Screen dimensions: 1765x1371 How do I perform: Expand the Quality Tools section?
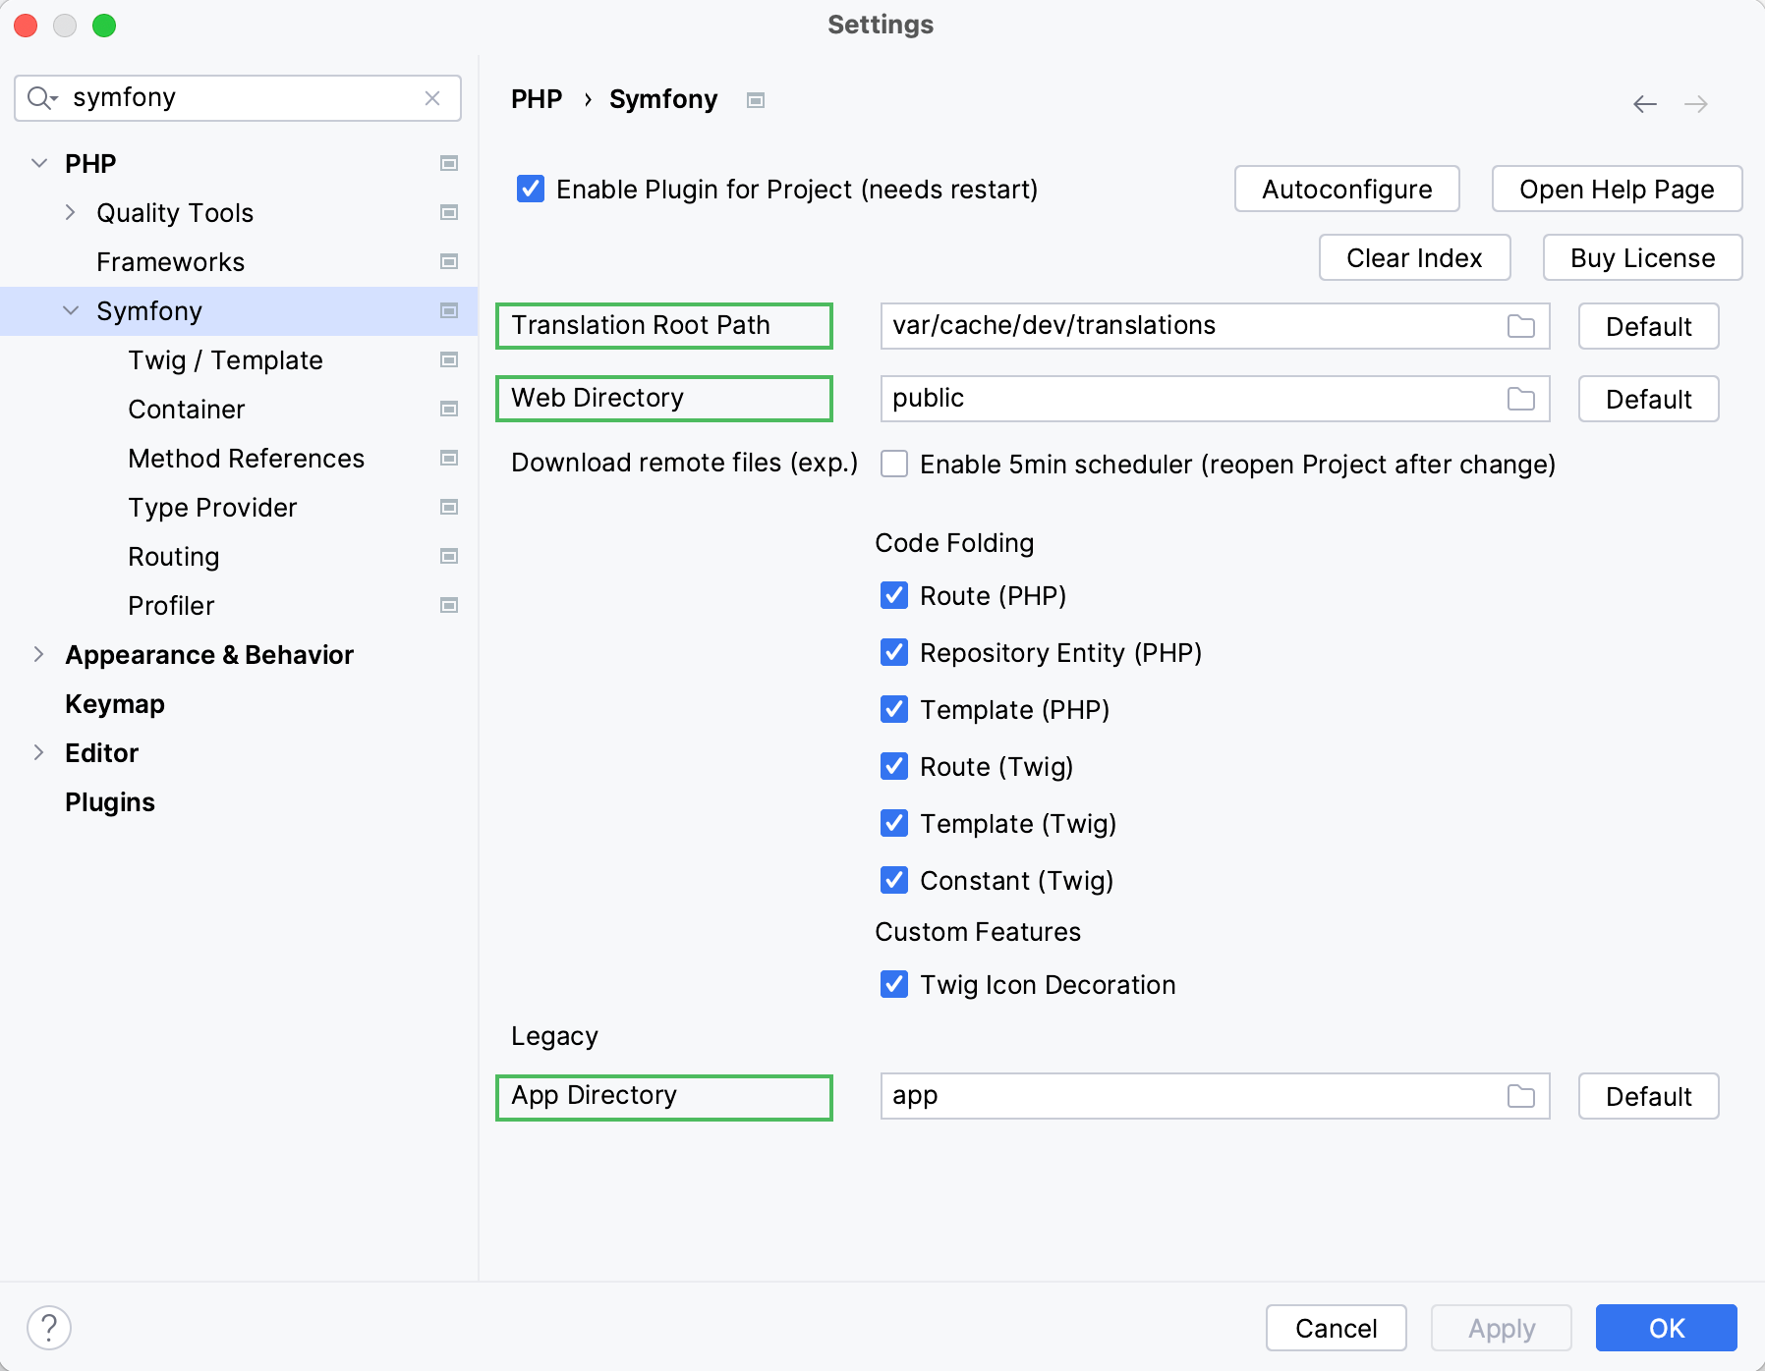click(70, 212)
